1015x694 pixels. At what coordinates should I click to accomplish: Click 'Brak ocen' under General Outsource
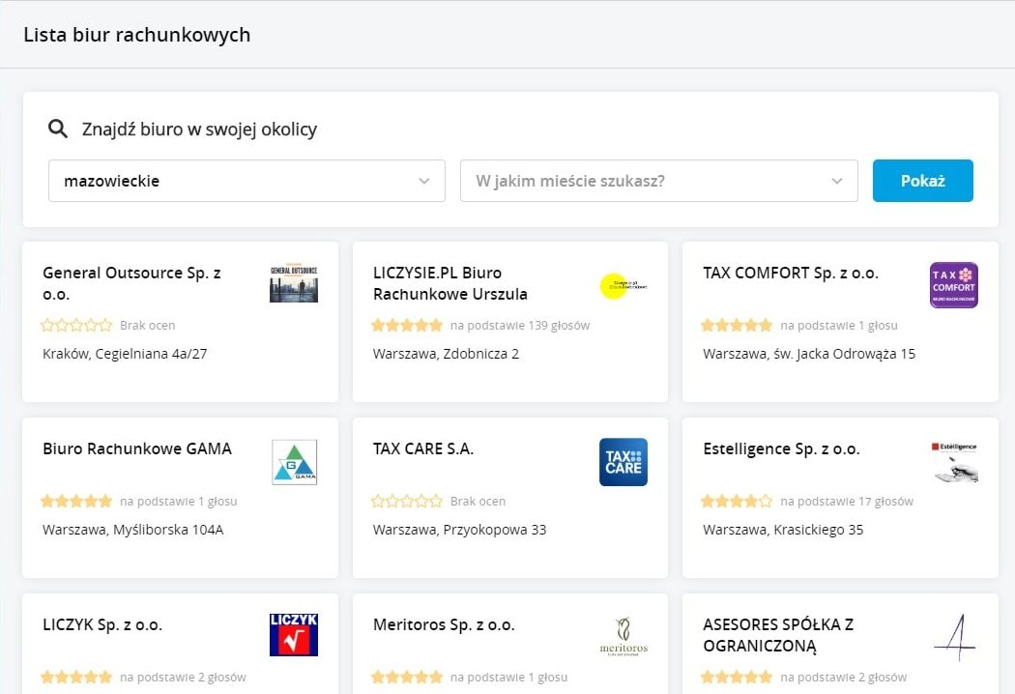click(x=148, y=326)
